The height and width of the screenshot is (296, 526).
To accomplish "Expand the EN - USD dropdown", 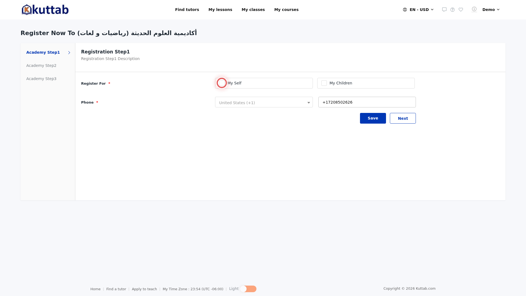I will 421,10.
